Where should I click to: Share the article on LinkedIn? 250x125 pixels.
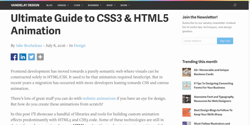(23, 57)
